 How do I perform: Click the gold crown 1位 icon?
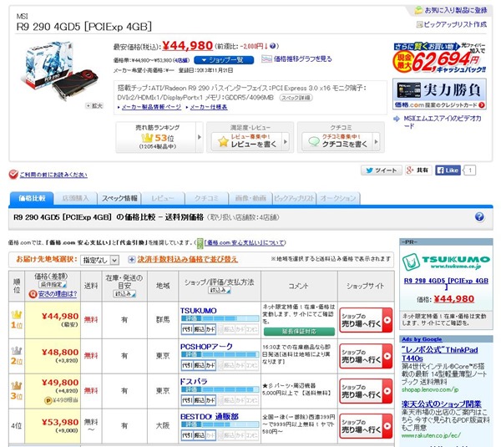pos(17,315)
